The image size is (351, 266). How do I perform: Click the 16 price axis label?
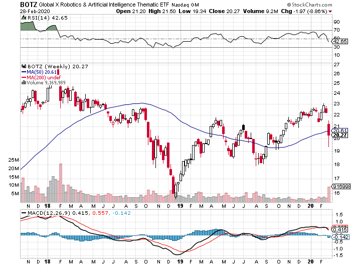(x=336, y=193)
